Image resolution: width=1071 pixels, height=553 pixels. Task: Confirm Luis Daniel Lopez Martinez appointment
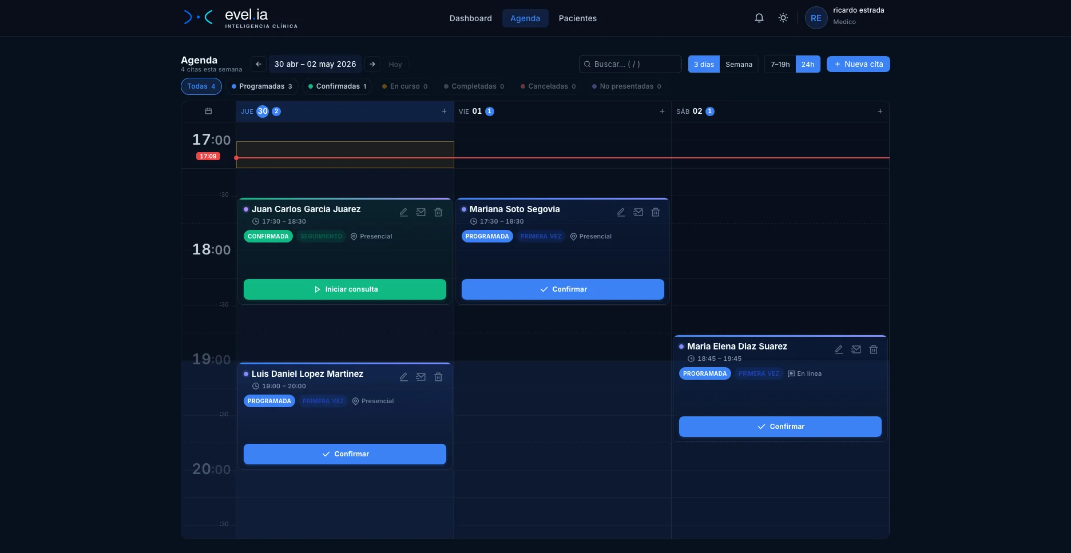pyautogui.click(x=345, y=454)
